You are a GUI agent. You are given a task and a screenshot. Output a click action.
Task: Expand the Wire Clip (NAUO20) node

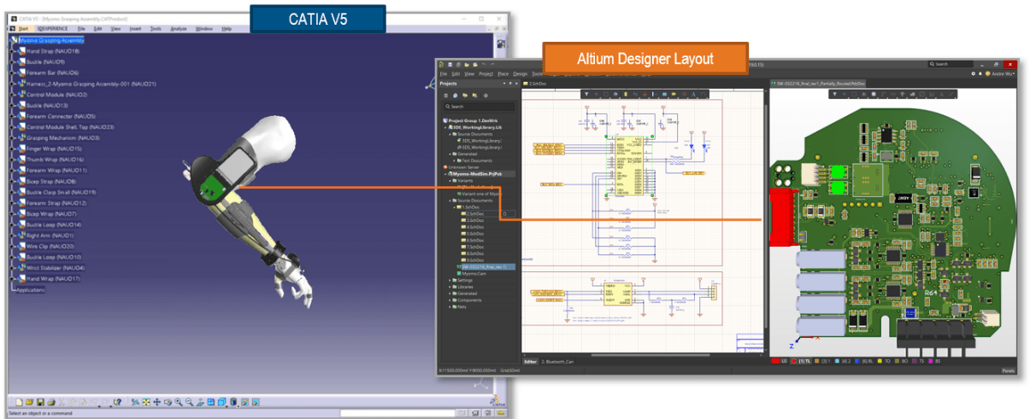click(x=11, y=246)
